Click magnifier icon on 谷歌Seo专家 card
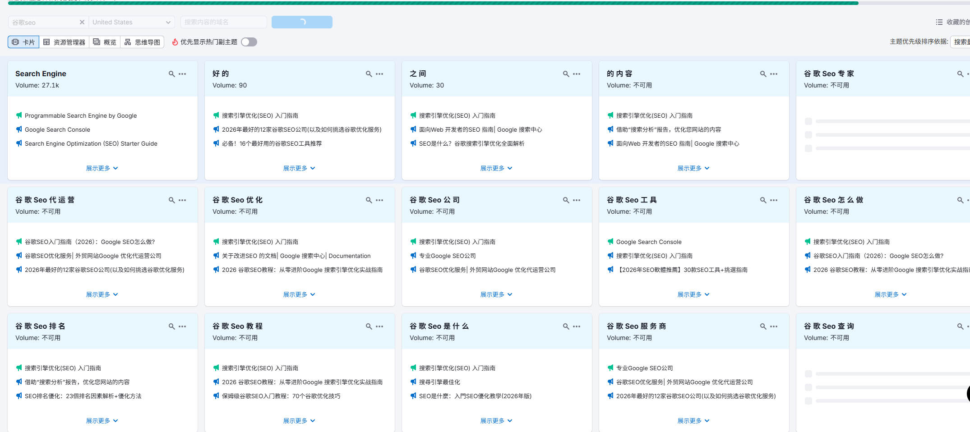Image resolution: width=970 pixels, height=432 pixels. coord(961,74)
